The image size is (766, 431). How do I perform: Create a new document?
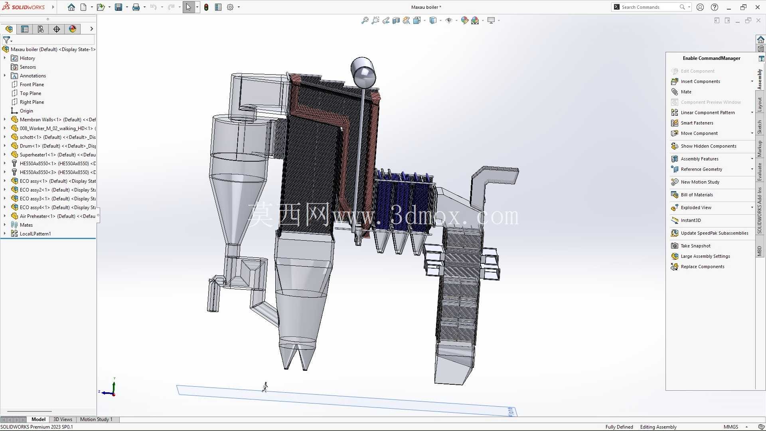coord(83,7)
